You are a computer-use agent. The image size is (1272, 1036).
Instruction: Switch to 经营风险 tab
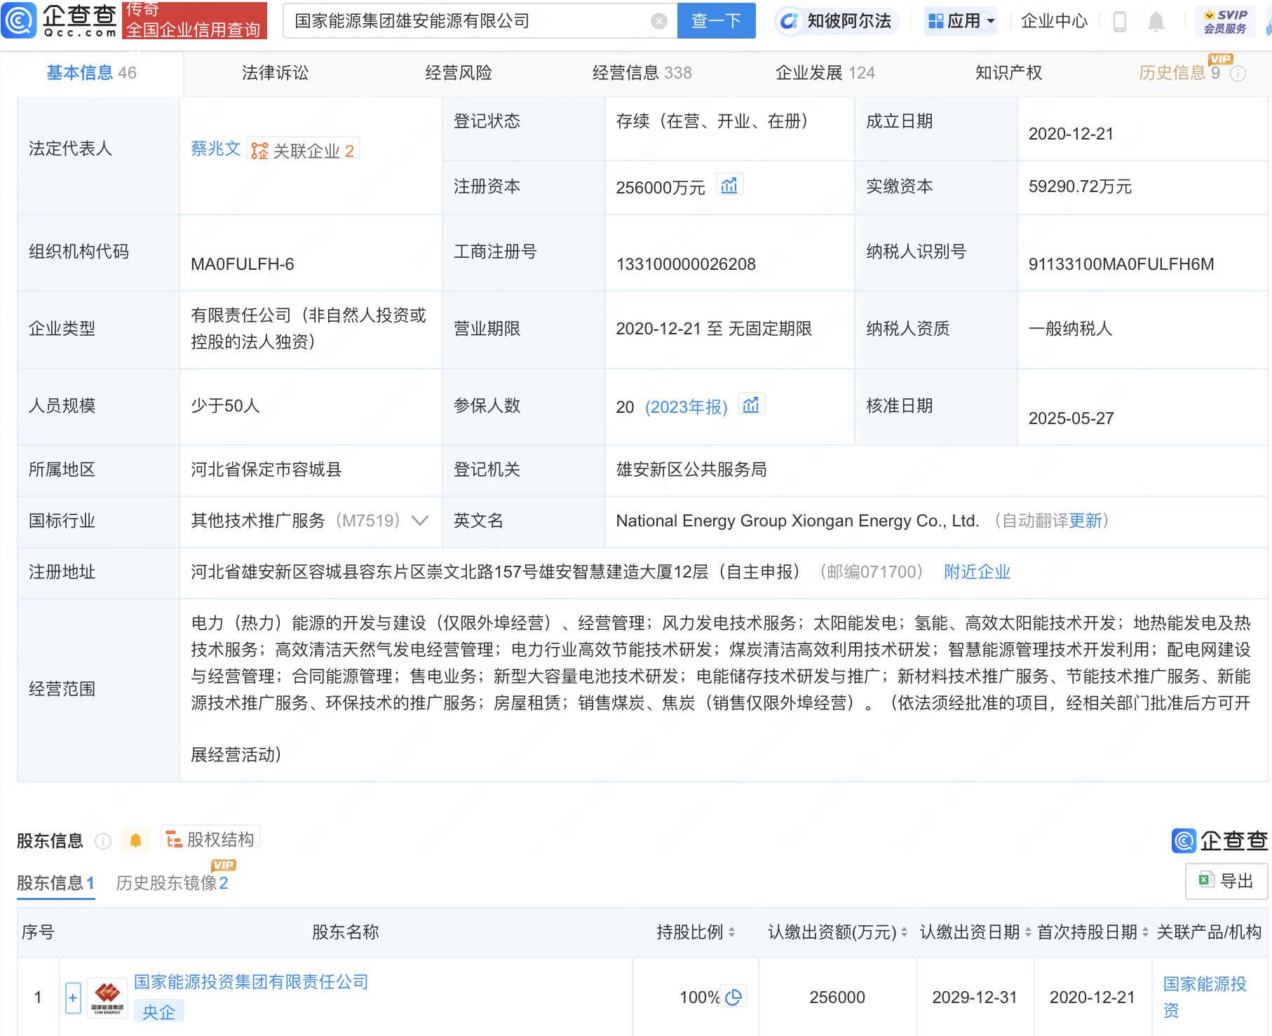(x=459, y=73)
